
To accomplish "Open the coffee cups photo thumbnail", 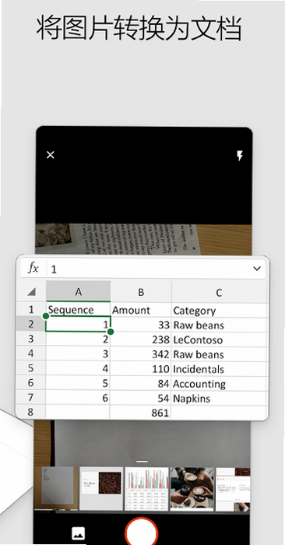I will coord(192,489).
